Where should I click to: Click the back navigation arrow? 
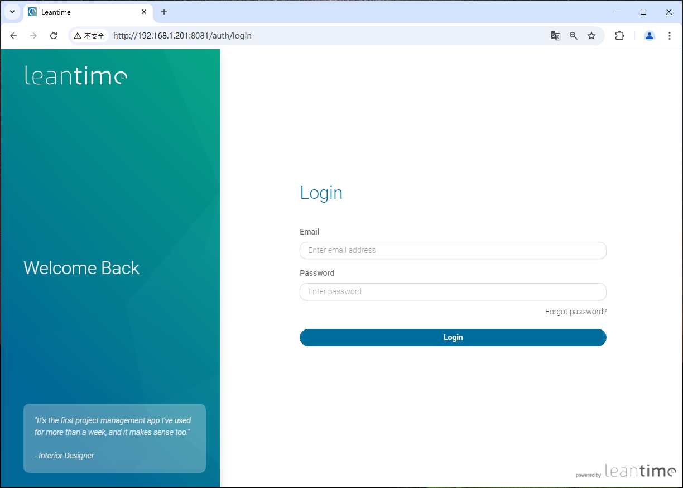pyautogui.click(x=13, y=36)
